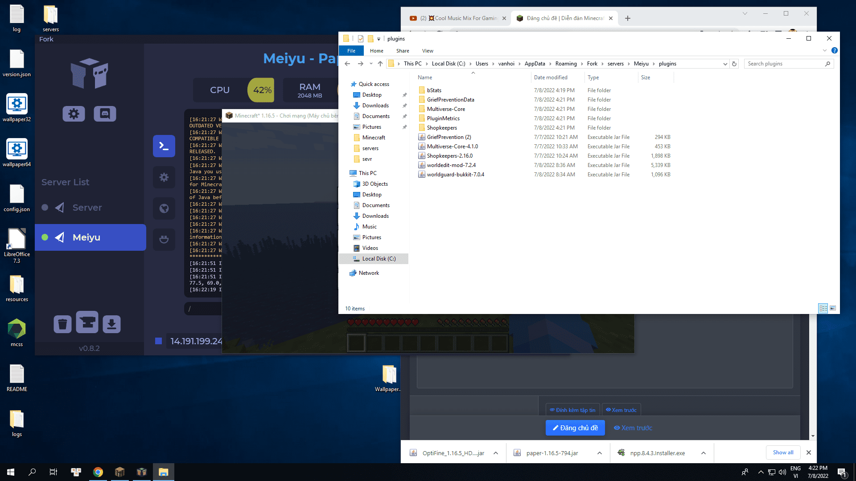Click the trash delete server icon
Screen dimensions: 856x481
(x=62, y=324)
